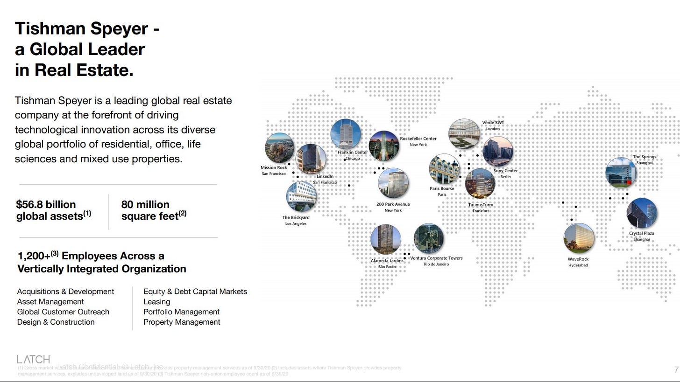Click the Rockefeller Center label
The height and width of the screenshot is (382, 680).
[x=418, y=139]
